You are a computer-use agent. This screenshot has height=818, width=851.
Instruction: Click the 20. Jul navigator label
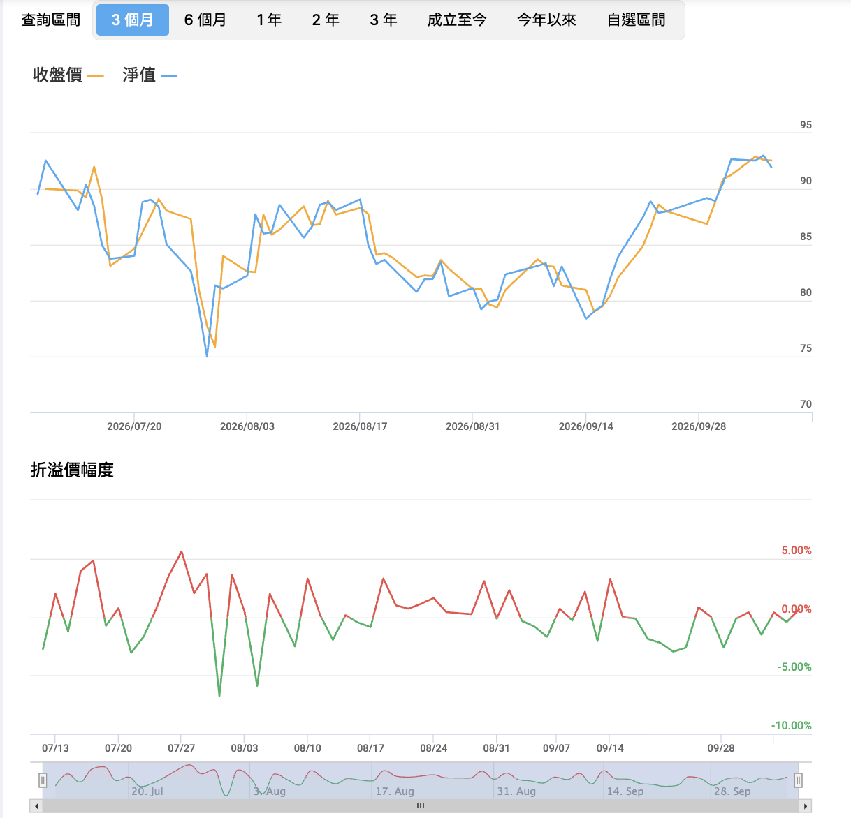[x=147, y=791]
